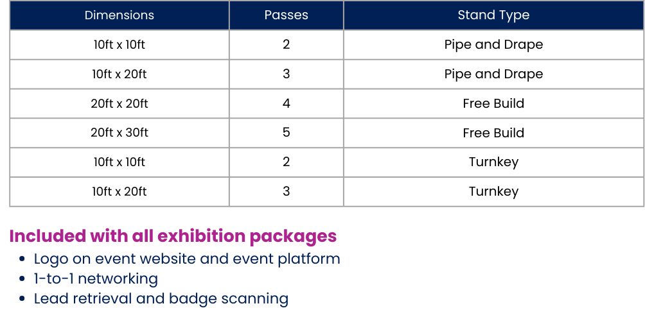The height and width of the screenshot is (315, 645).
Task: Click the passes value 5 cell
Action: click(x=287, y=133)
